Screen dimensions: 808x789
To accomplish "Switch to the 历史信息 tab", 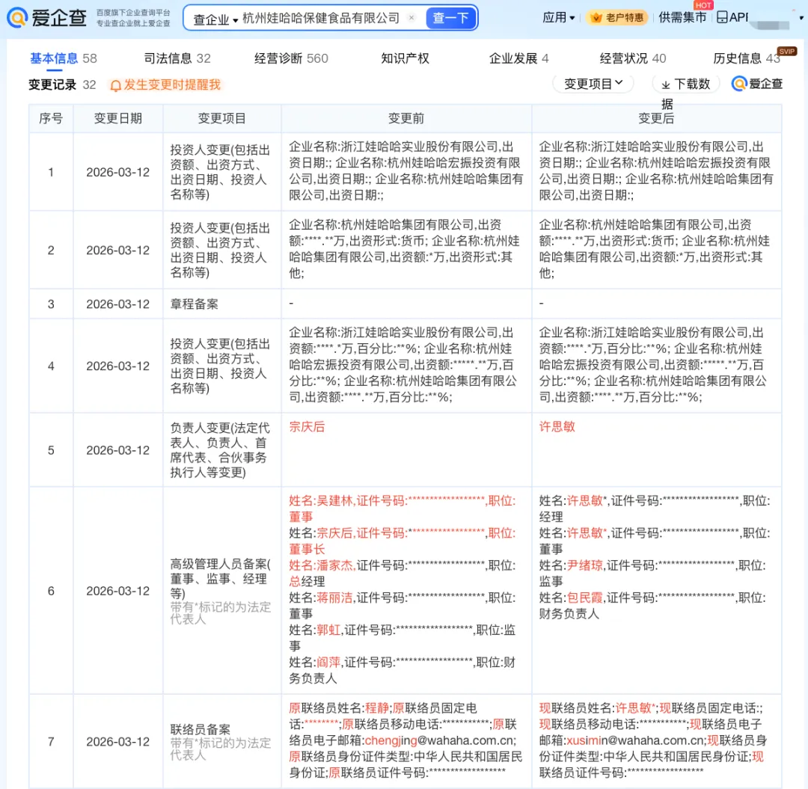I will (747, 58).
